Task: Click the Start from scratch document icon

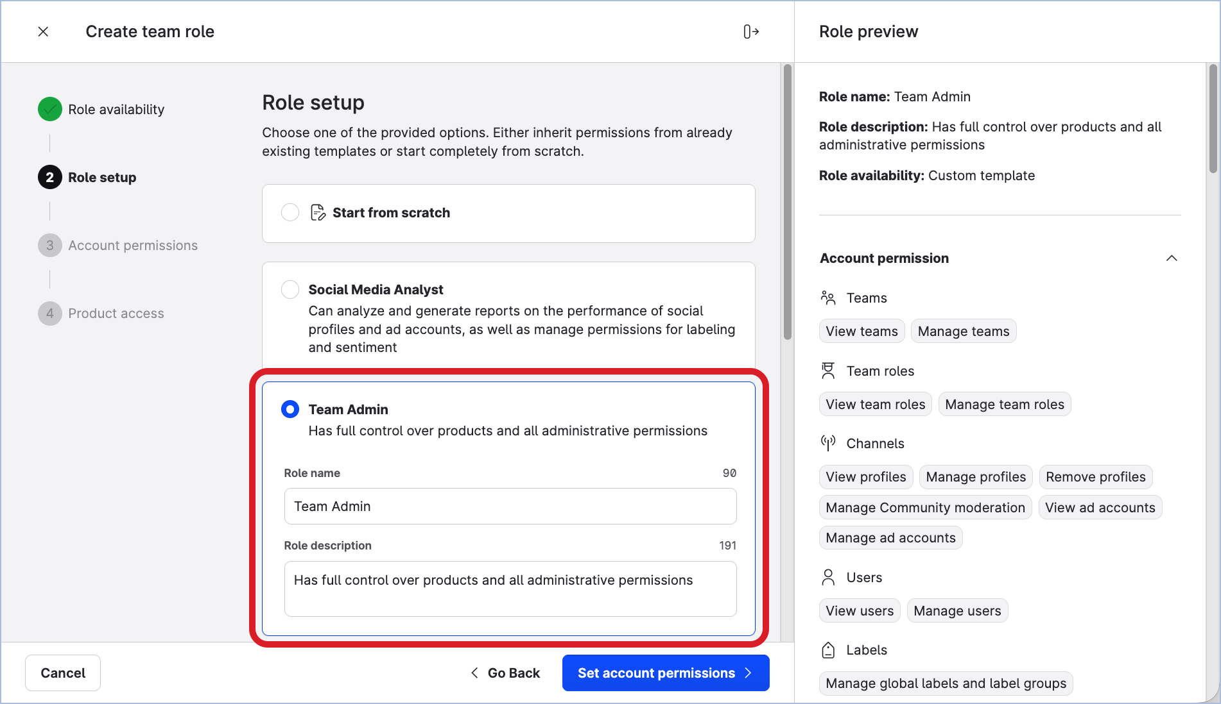Action: pos(318,213)
